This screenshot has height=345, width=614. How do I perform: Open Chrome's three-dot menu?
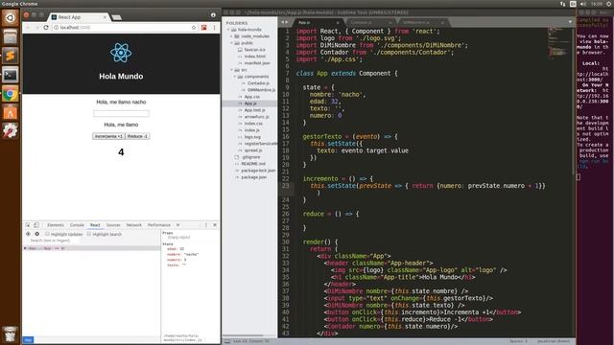(214, 28)
